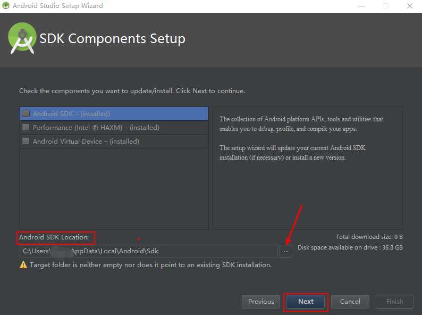The width and height of the screenshot is (422, 315).
Task: Open SDK location browse ellipsis button
Action: pyautogui.click(x=285, y=251)
